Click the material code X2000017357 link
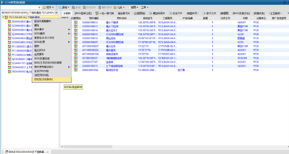 (90, 62)
